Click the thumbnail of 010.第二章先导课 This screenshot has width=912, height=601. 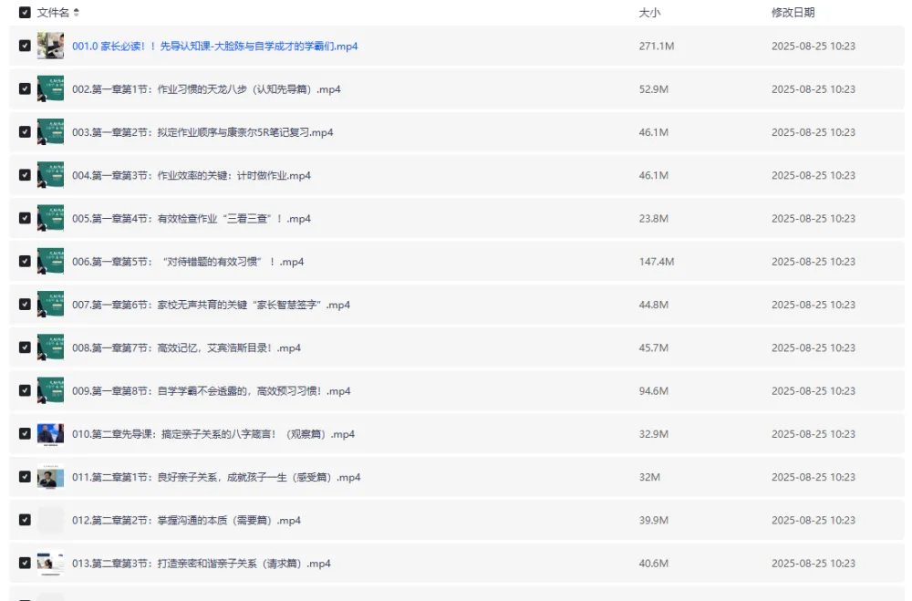(x=50, y=433)
